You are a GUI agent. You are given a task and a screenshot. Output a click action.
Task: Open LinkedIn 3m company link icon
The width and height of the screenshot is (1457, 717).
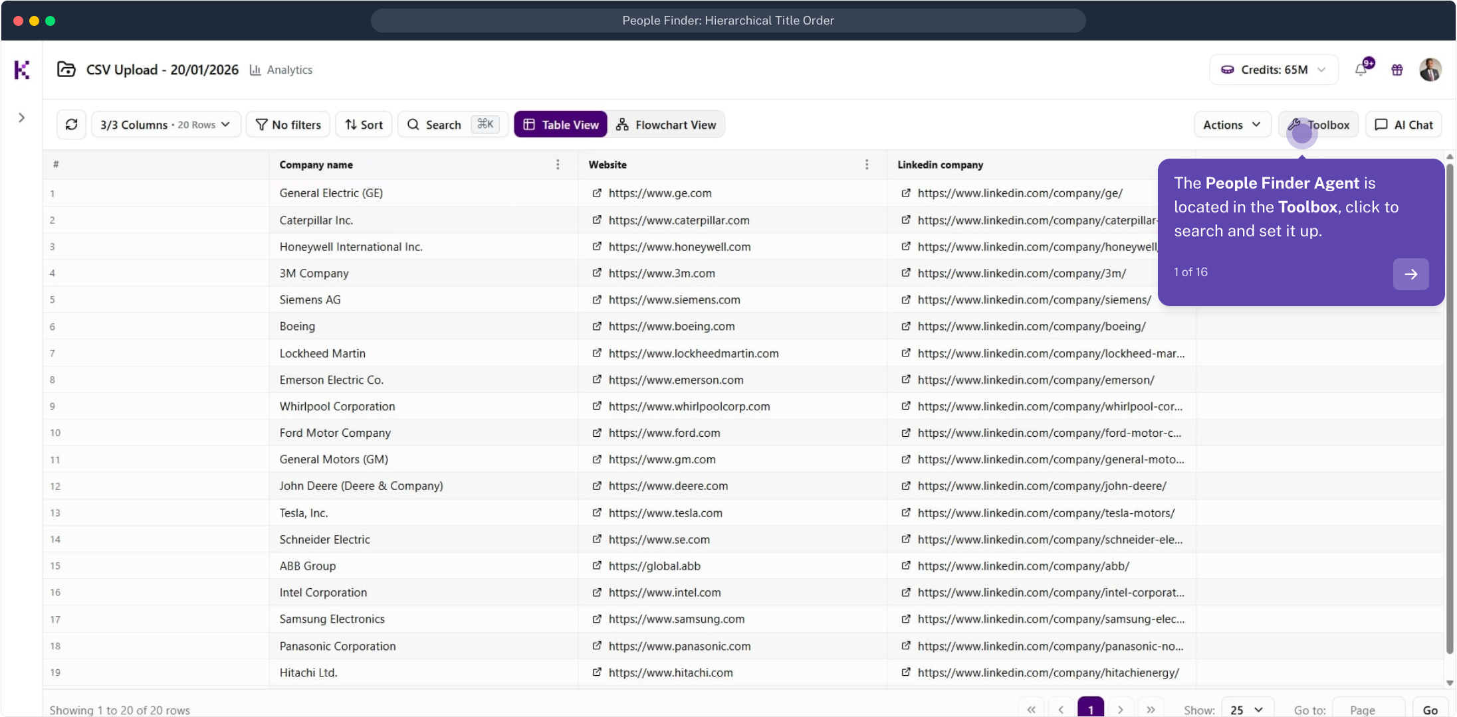coord(906,273)
